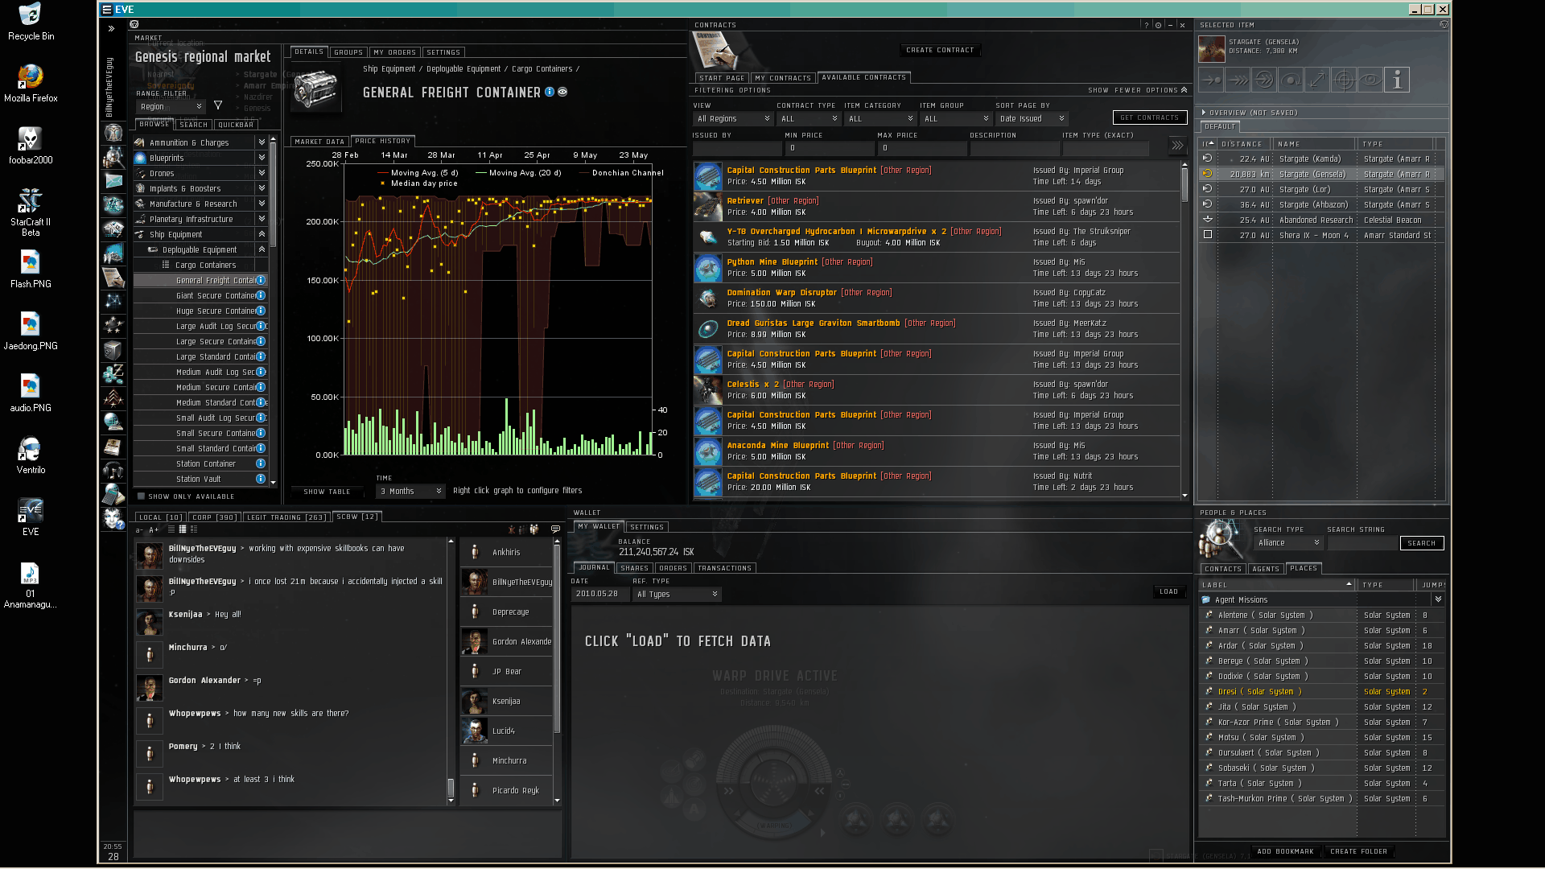Click the Lock Target crosshair icon

1344,80
